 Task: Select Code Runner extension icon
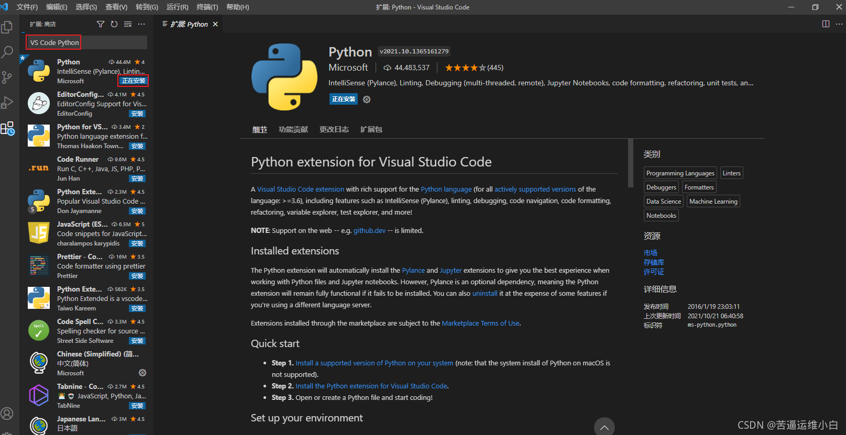[x=39, y=168]
